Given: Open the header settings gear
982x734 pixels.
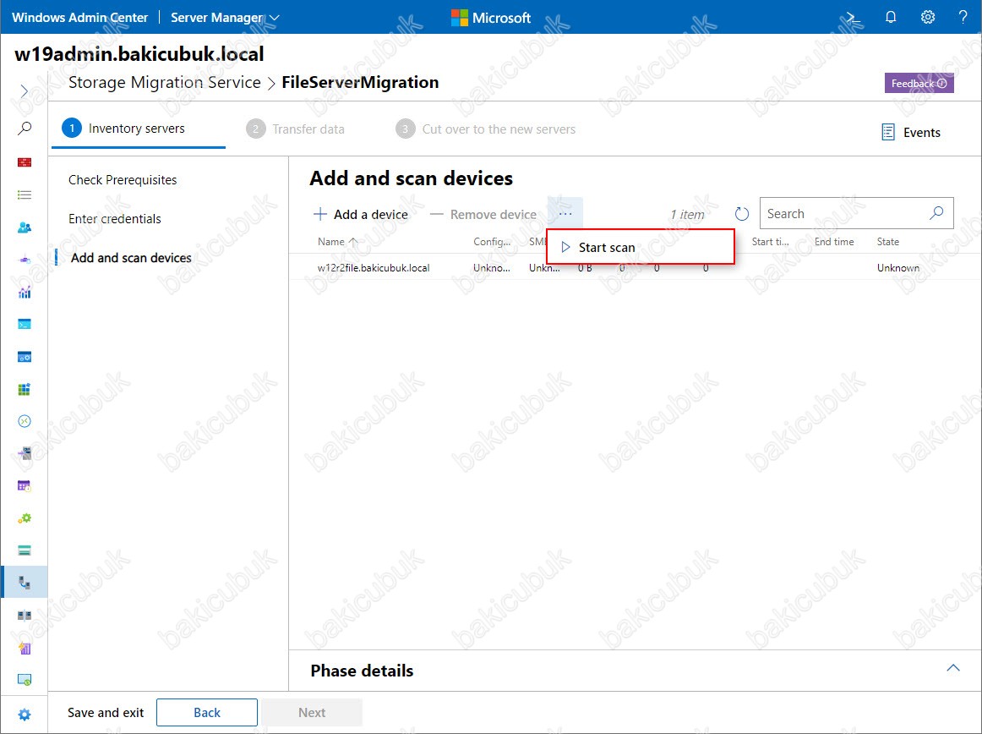Looking at the screenshot, I should pos(928,18).
